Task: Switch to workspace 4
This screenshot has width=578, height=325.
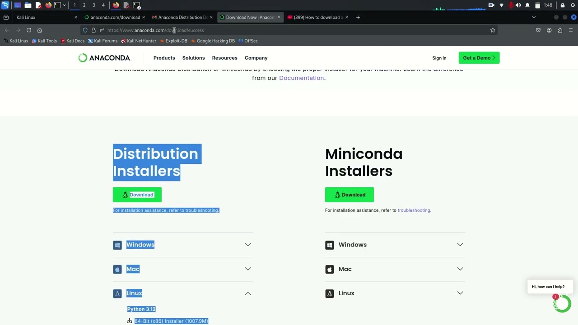Action: coord(103,5)
